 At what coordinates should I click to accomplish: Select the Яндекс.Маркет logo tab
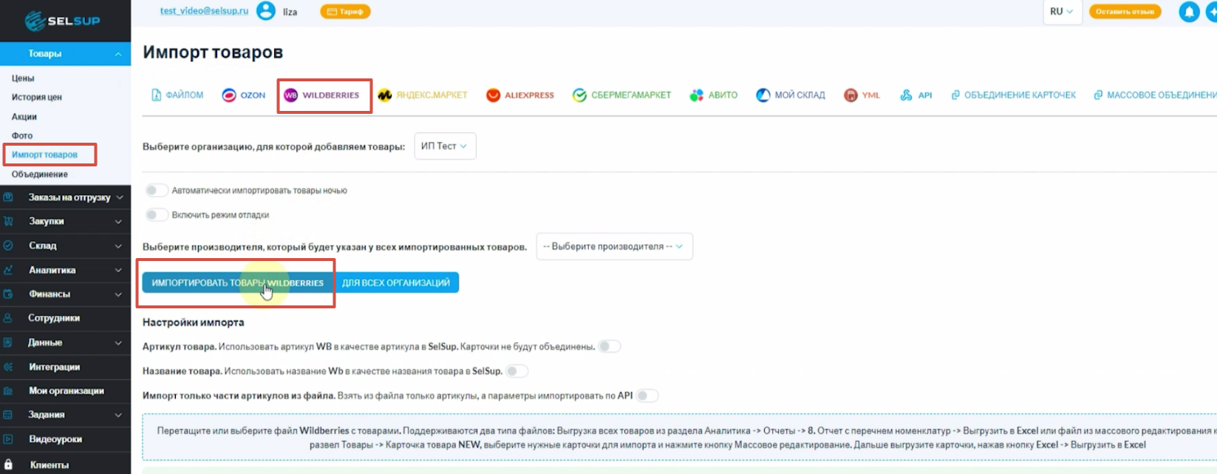click(385, 95)
